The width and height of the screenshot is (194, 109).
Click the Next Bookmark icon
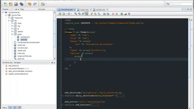point(95,14)
